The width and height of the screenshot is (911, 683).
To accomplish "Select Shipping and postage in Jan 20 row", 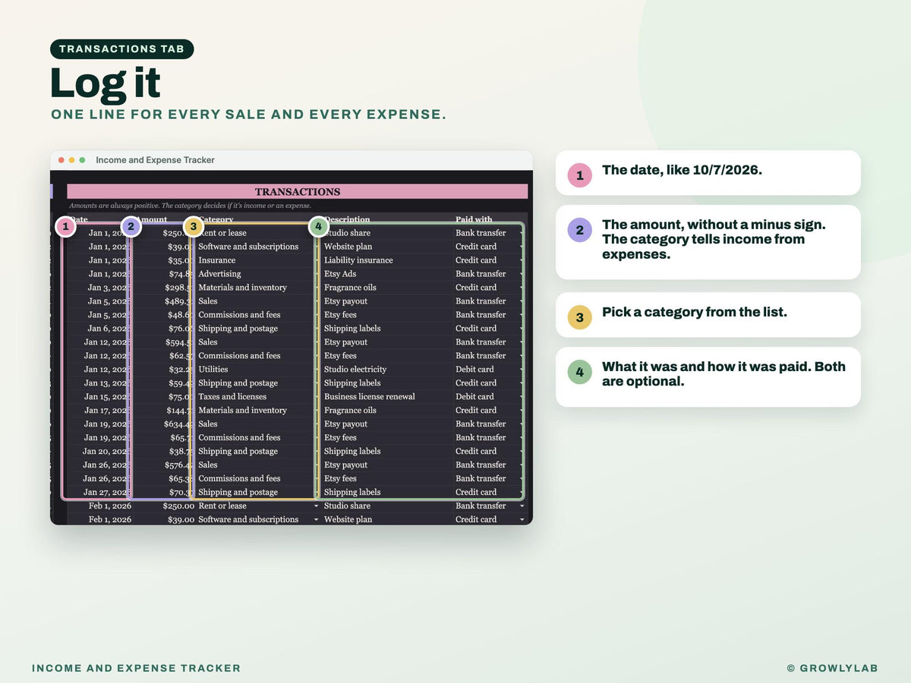I will click(x=238, y=452).
